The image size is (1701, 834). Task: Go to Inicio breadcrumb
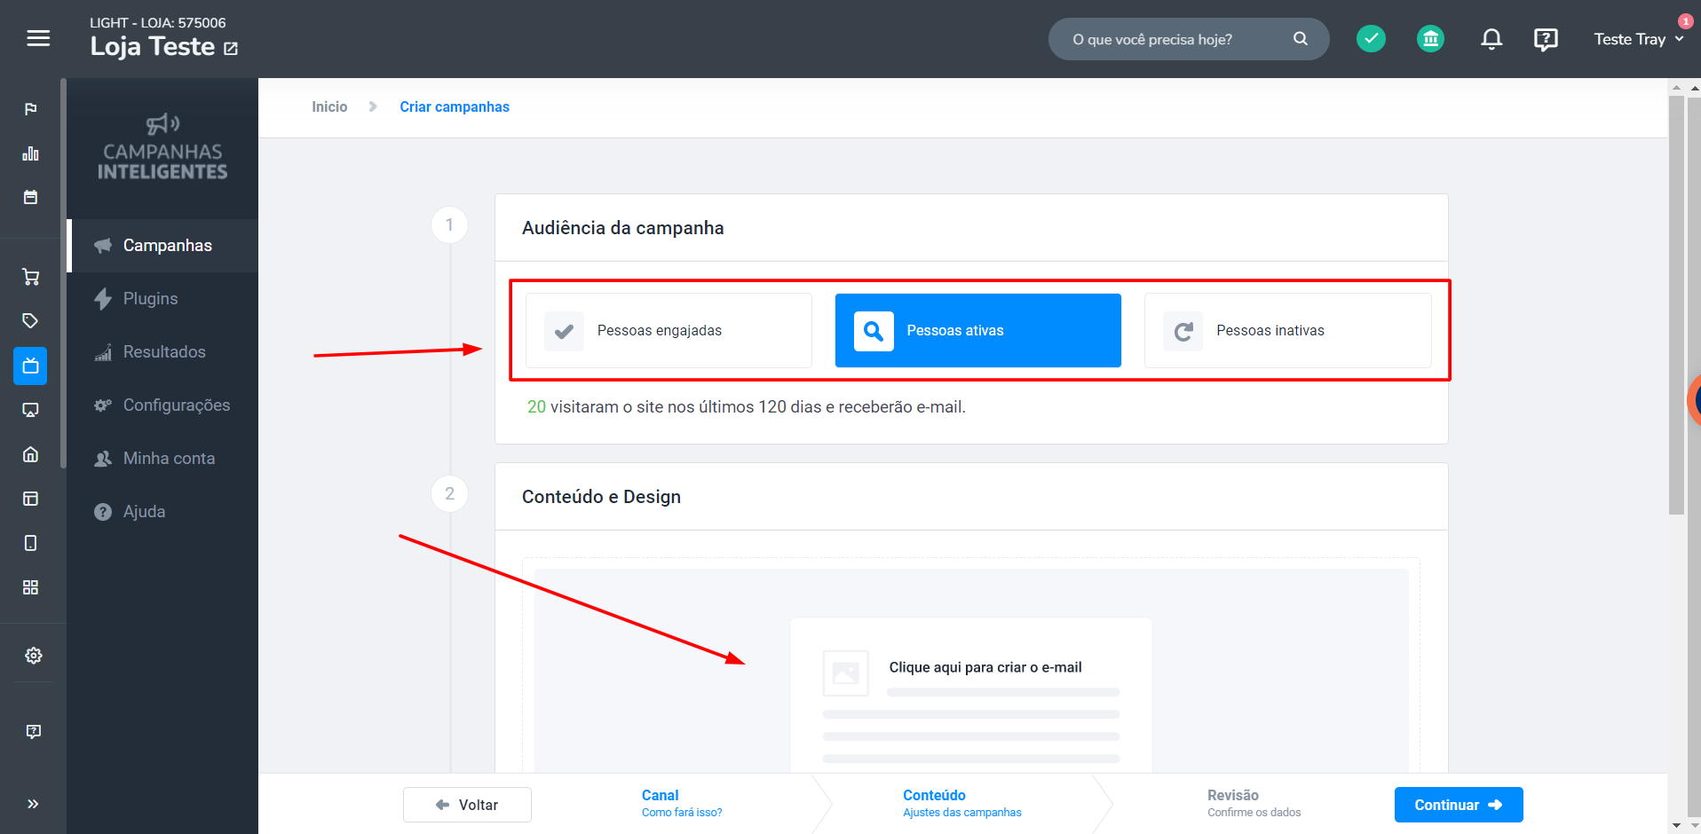[329, 106]
